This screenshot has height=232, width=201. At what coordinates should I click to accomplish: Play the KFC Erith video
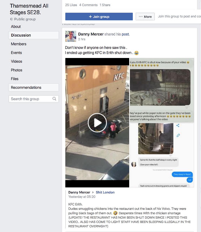(x=97, y=123)
